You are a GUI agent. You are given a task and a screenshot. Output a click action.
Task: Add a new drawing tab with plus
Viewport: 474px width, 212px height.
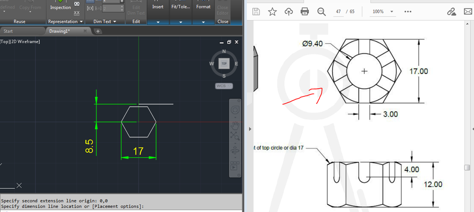98,31
